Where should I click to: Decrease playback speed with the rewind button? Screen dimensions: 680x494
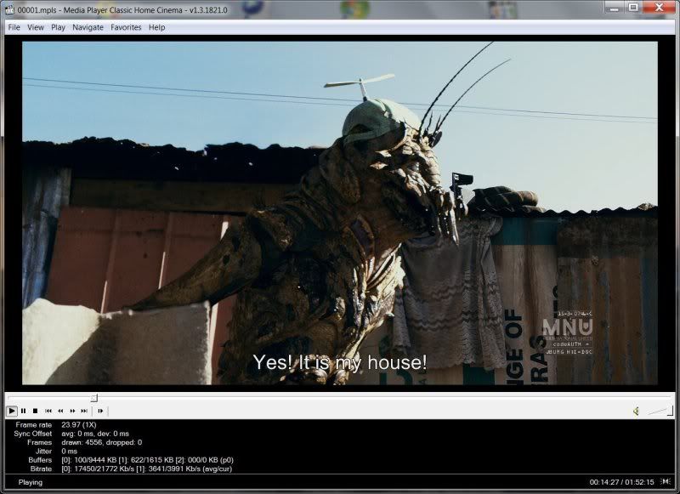point(60,411)
